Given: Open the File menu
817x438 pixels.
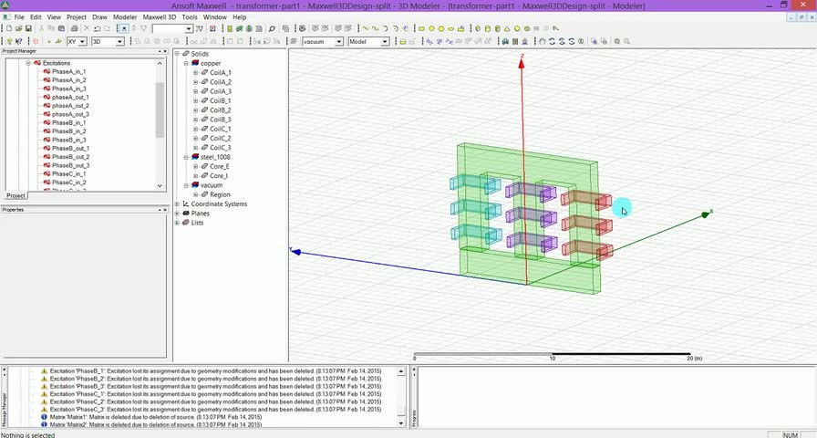Looking at the screenshot, I should coord(19,17).
